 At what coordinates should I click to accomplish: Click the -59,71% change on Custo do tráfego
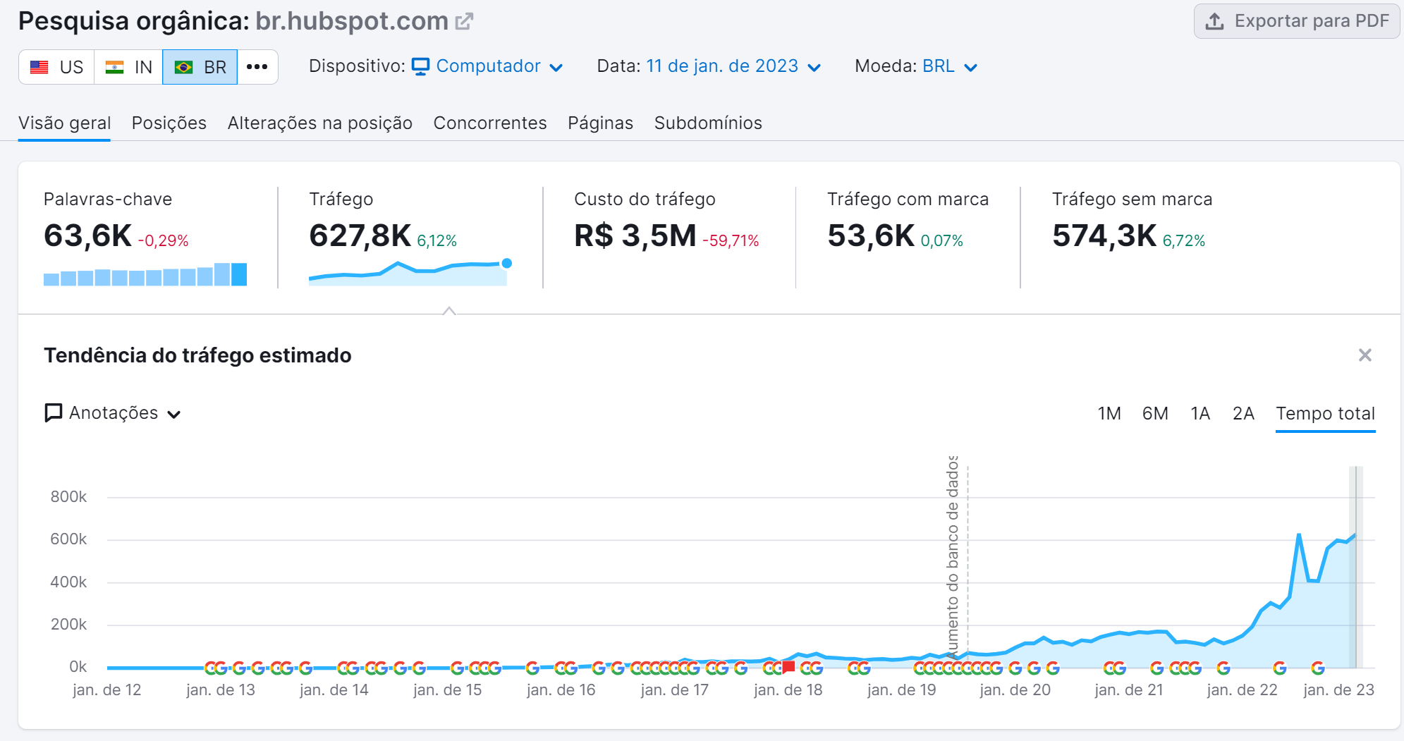(x=731, y=241)
